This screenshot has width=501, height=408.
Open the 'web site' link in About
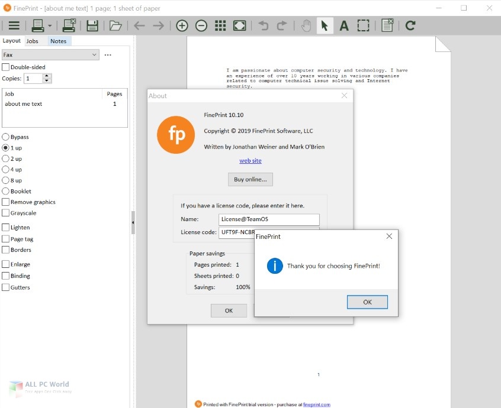[250, 160]
